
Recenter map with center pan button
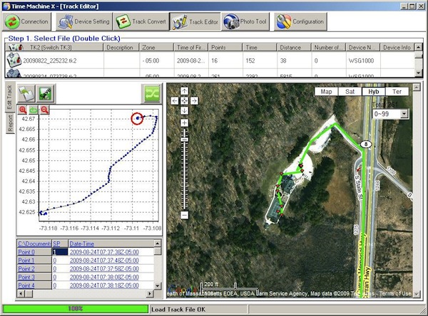tap(185, 101)
